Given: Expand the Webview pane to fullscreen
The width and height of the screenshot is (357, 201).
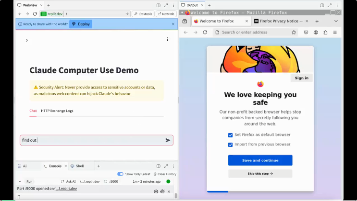Looking at the screenshot, I should tap(166, 5).
